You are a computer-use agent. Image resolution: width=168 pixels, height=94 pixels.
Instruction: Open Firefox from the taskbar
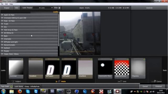pos(20,91)
